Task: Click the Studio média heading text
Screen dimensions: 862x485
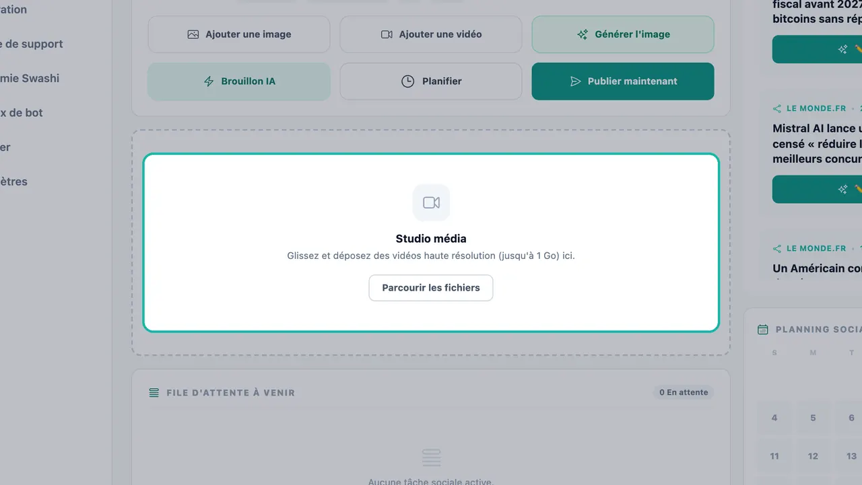Action: [431, 239]
